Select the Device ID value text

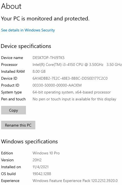coord(70,78)
